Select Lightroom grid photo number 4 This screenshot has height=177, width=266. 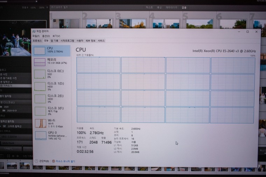[x=166, y=23]
